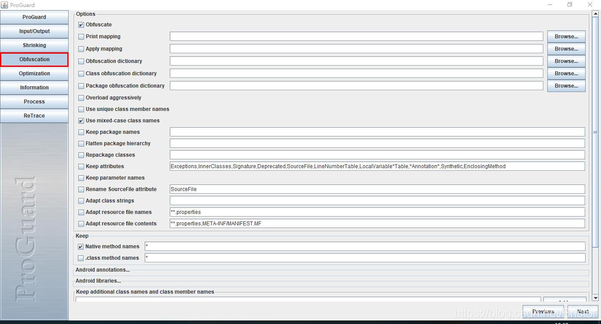
Task: Enable Package obfuscation dictionary checkbox
Action: 81,86
